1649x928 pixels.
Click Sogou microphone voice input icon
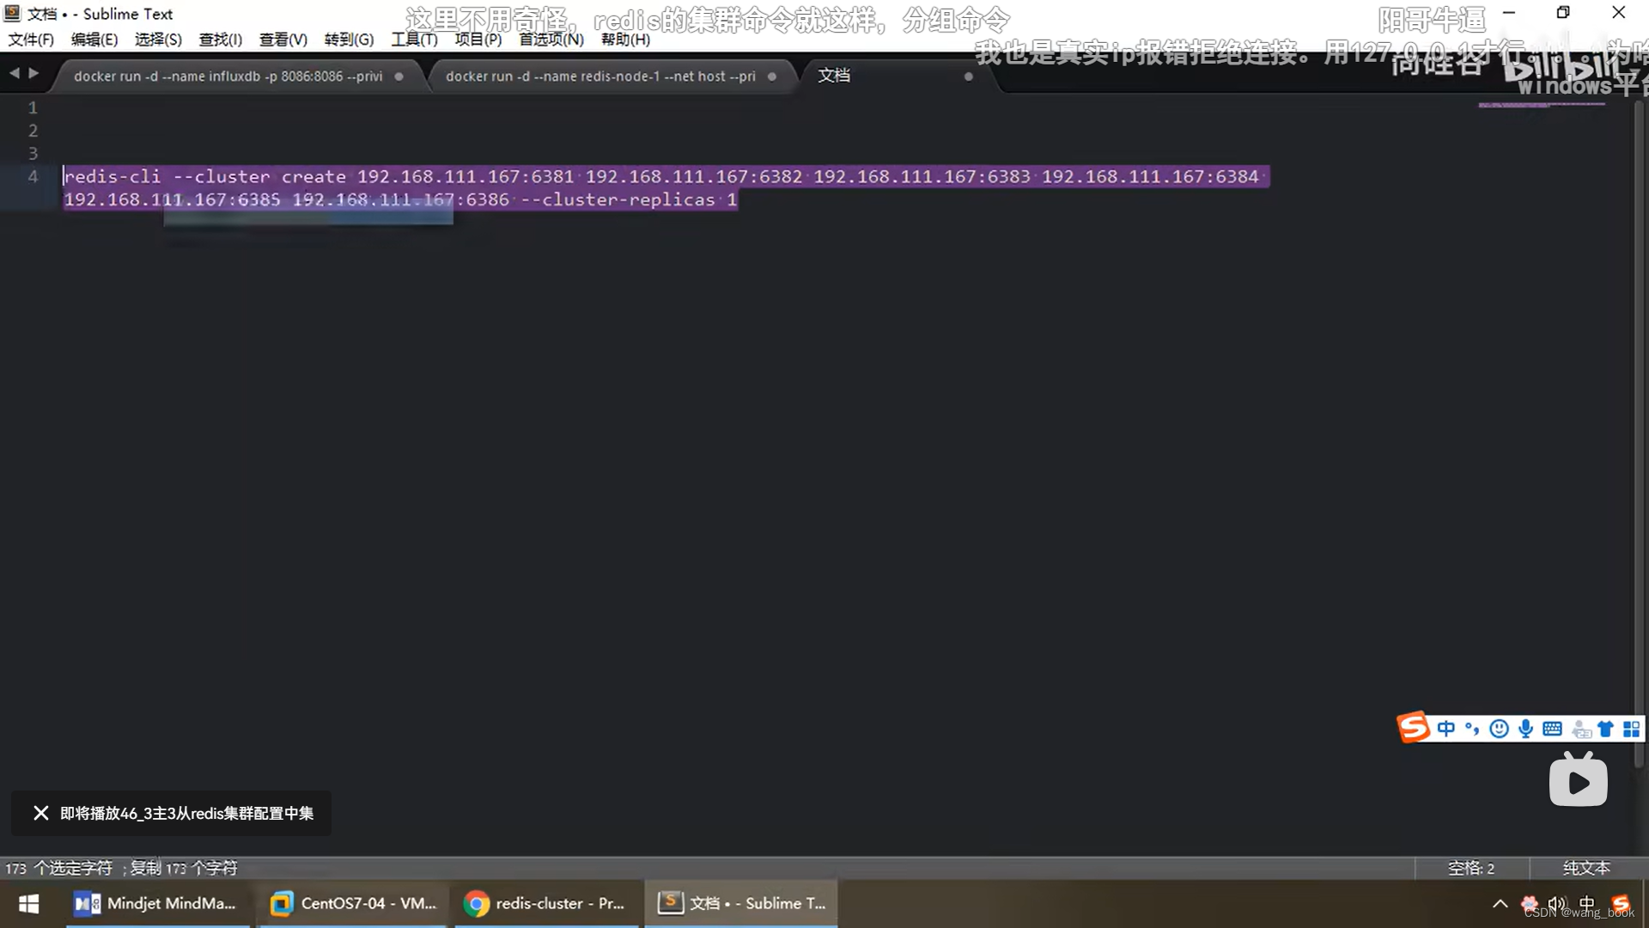click(x=1525, y=730)
